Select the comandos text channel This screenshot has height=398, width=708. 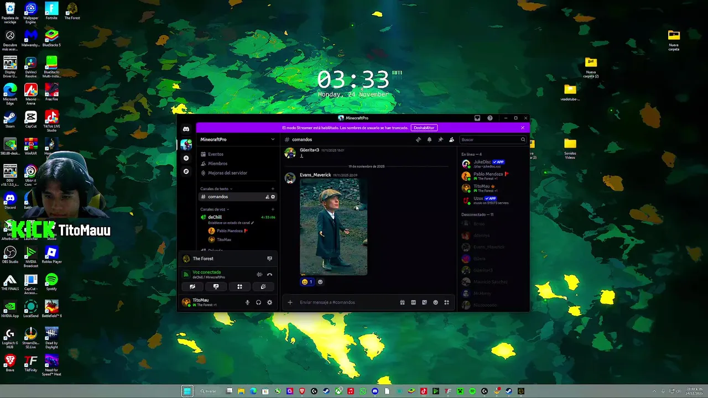[237, 197]
